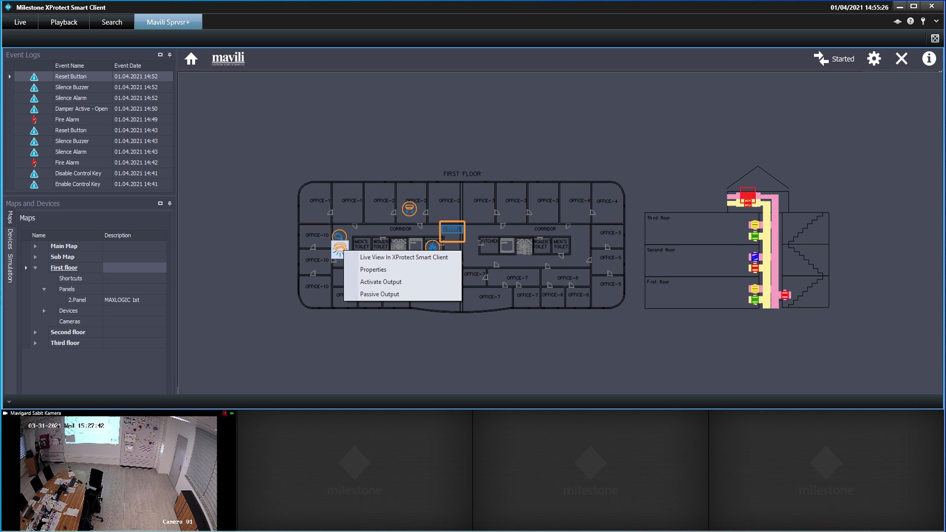Click the status connection icon left of help
The width and height of the screenshot is (946, 532).
pyautogui.click(x=897, y=22)
